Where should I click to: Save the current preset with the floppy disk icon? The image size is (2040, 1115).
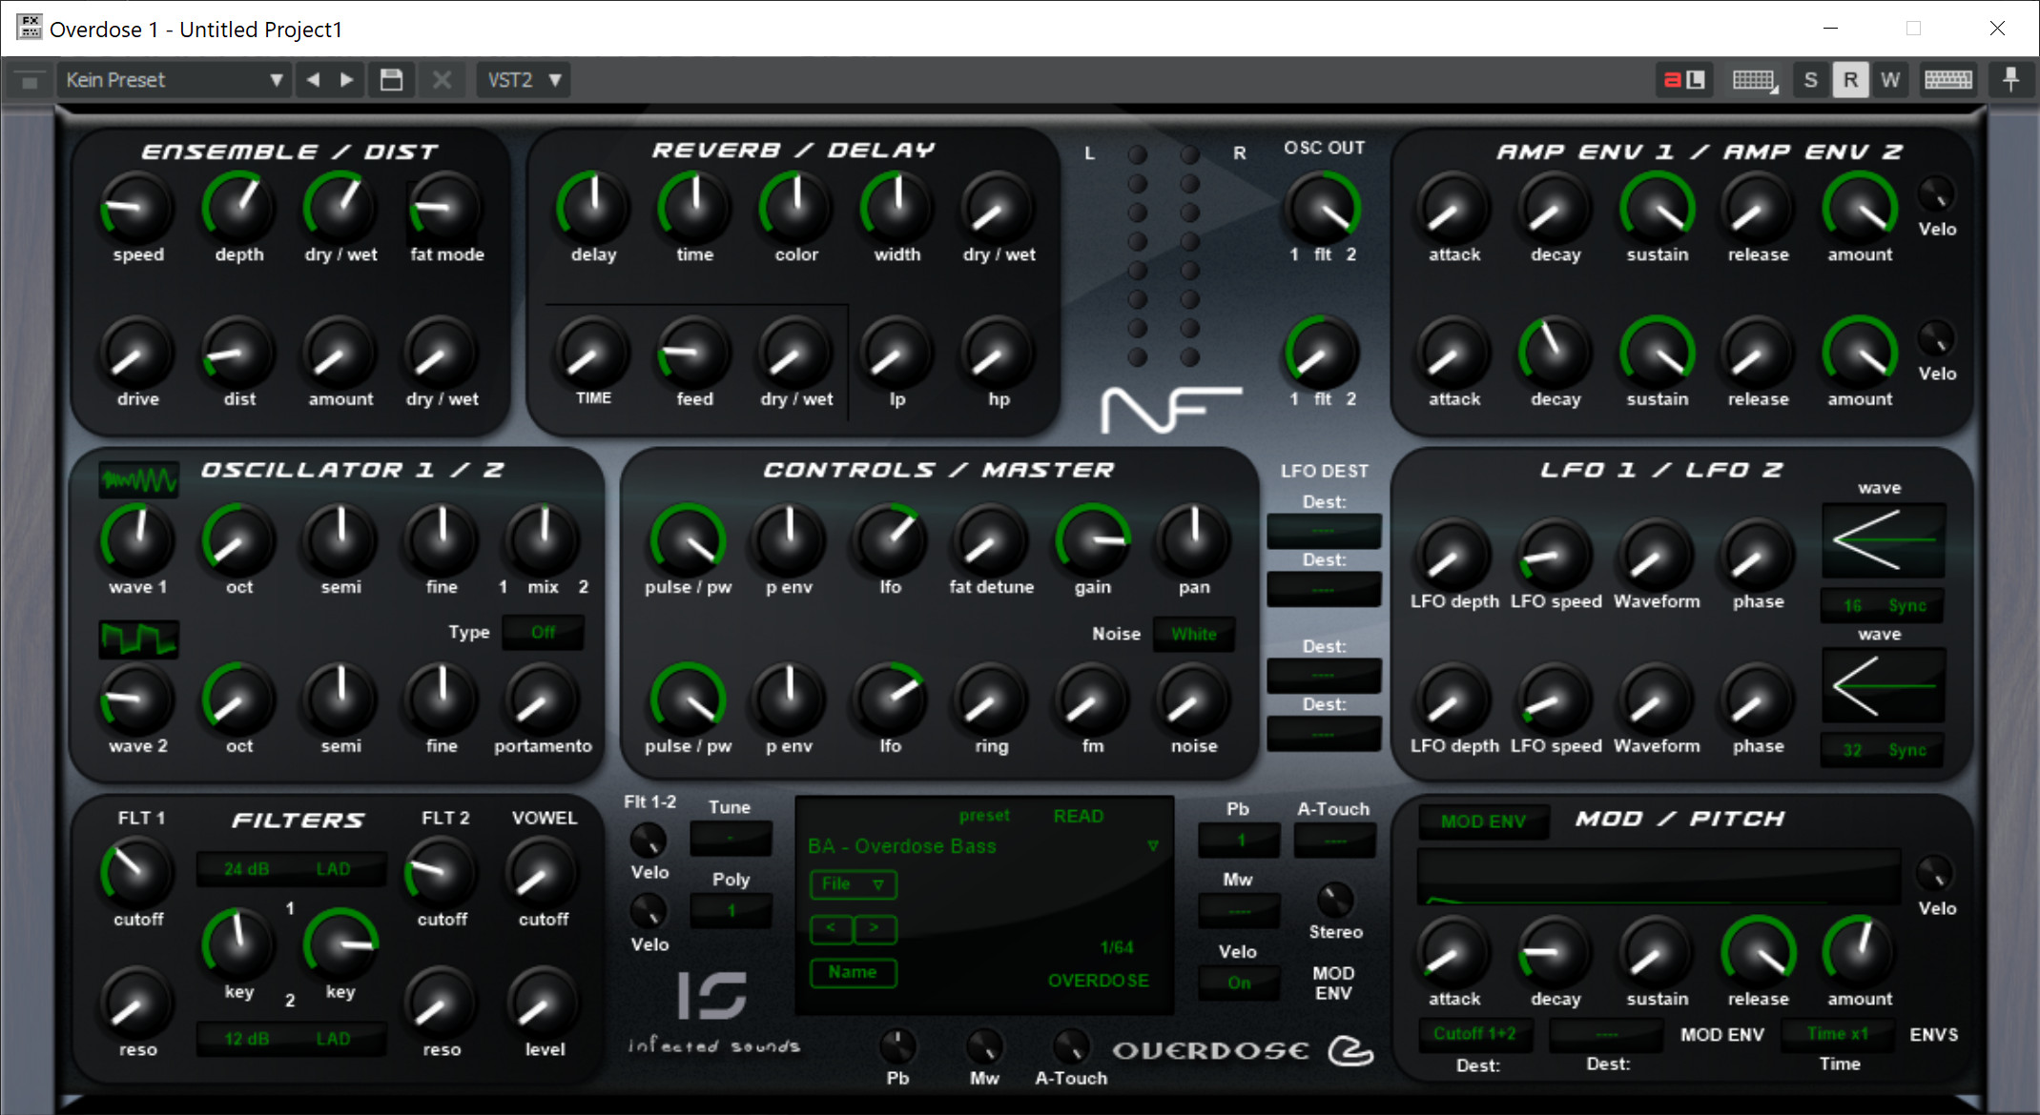(391, 80)
